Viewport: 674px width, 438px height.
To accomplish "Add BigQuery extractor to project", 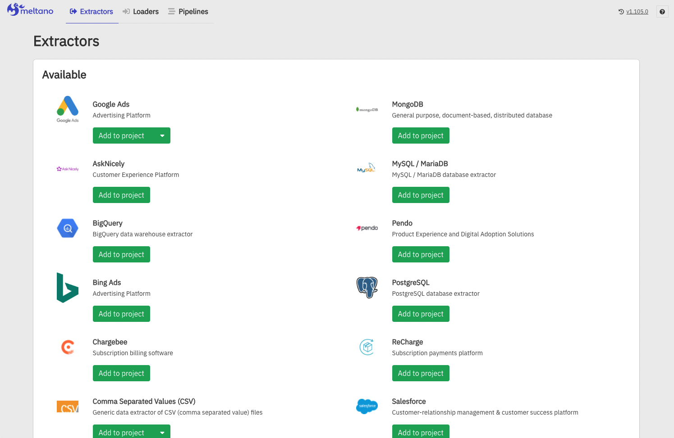I will click(x=121, y=254).
